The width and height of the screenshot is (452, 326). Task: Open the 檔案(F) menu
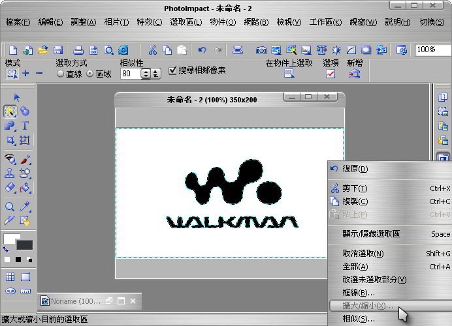click(x=18, y=22)
